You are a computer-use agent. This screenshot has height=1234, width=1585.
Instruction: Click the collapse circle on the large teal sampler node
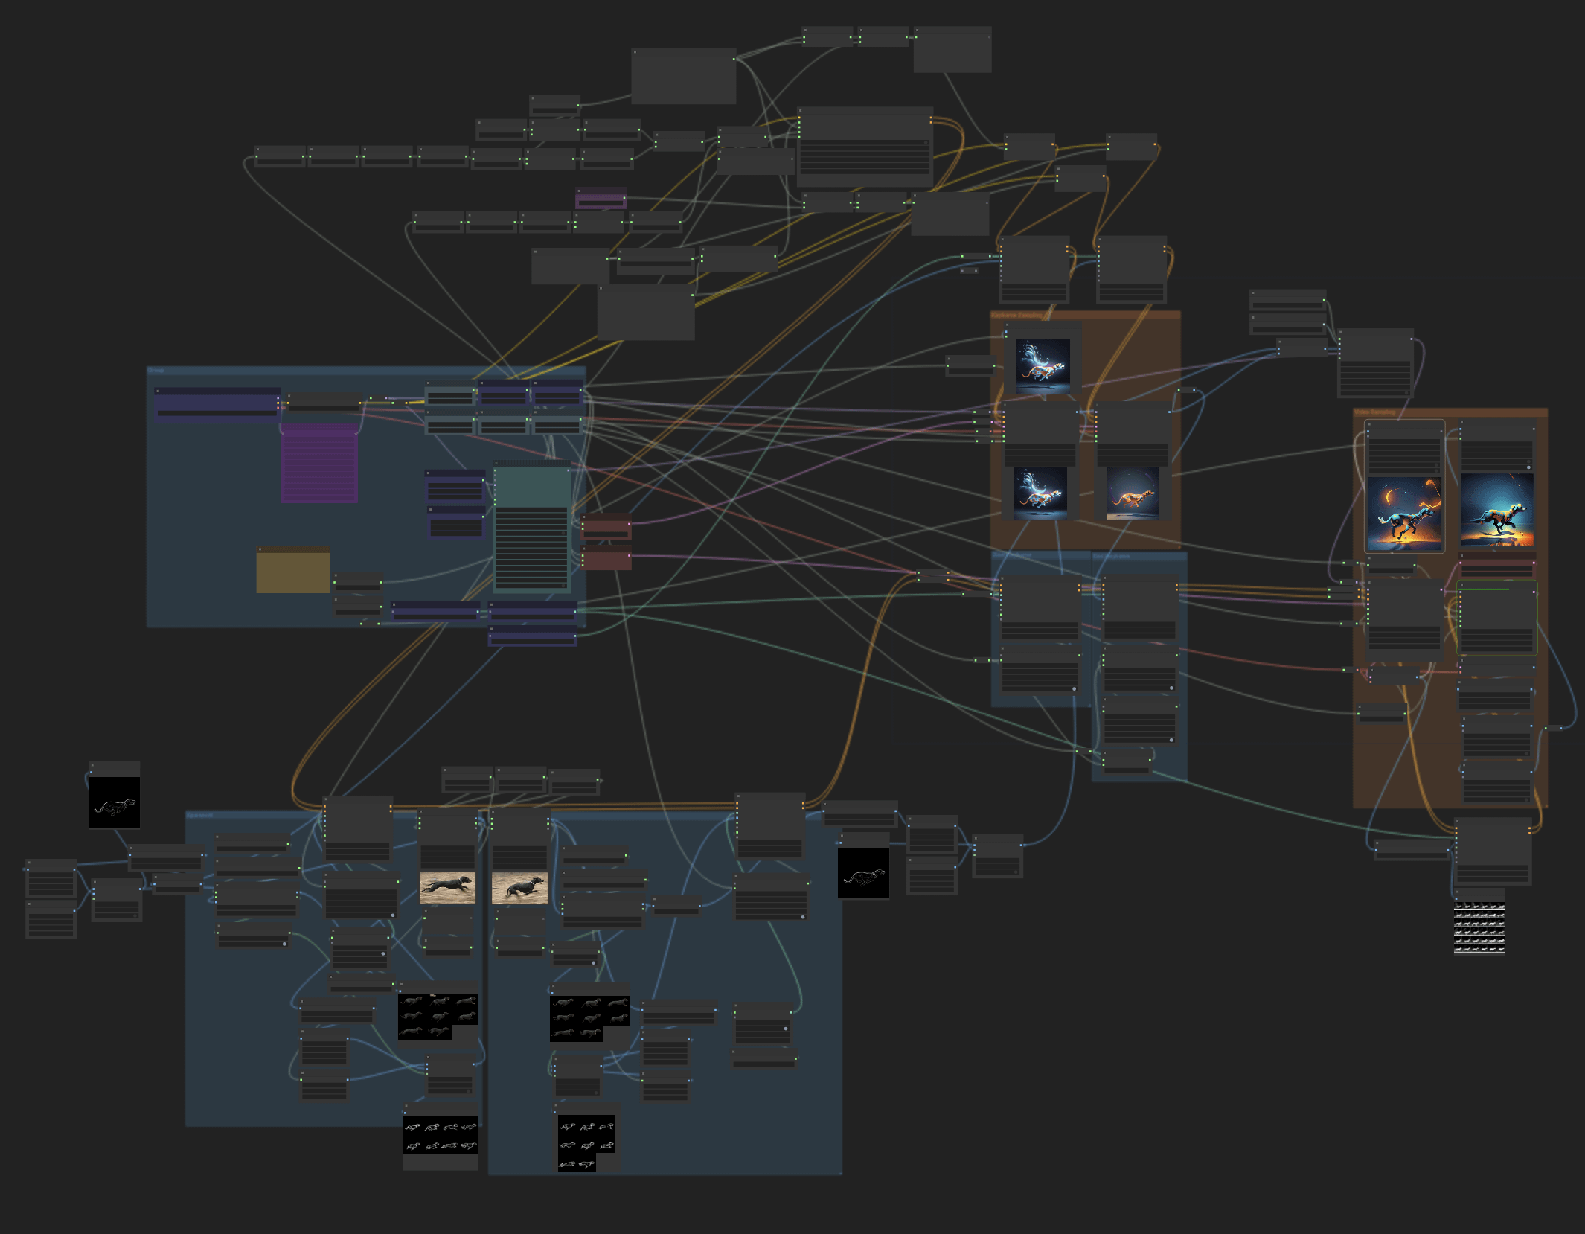point(496,463)
